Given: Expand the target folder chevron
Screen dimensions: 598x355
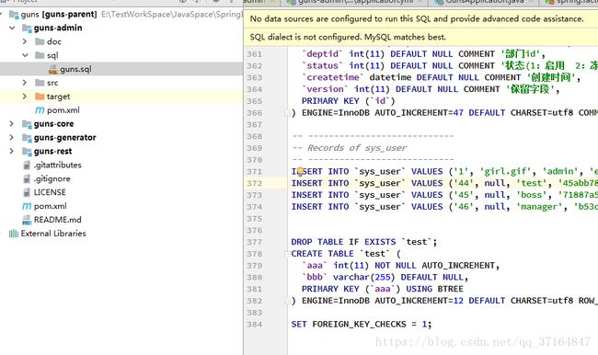Looking at the screenshot, I should click(25, 96).
